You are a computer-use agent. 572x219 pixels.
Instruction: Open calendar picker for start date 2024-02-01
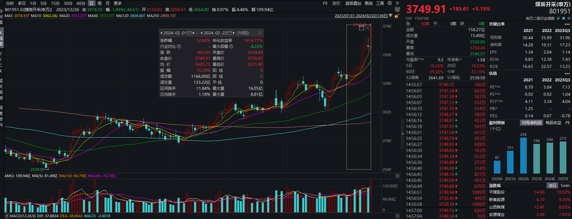[x=189, y=33]
